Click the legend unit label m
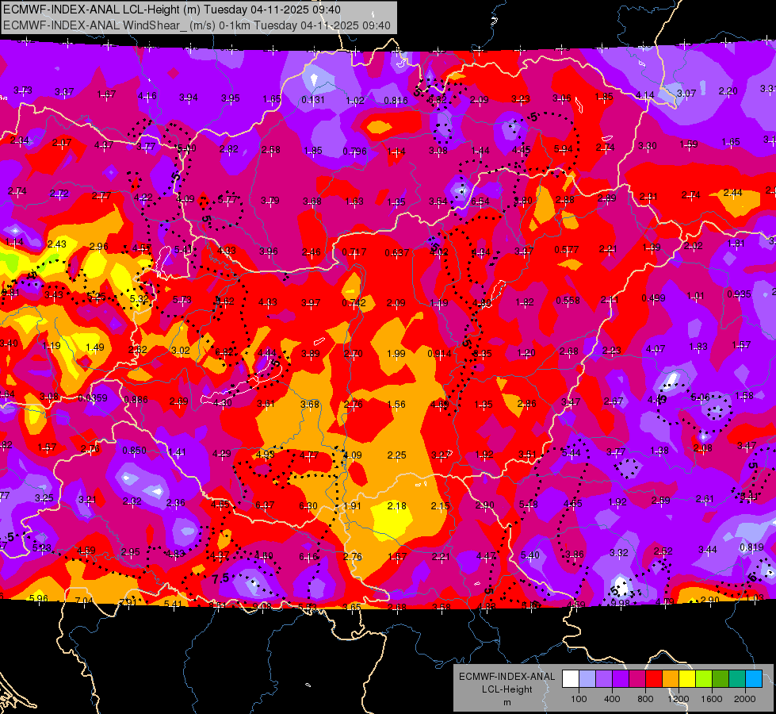This screenshot has height=714, width=776. (507, 703)
